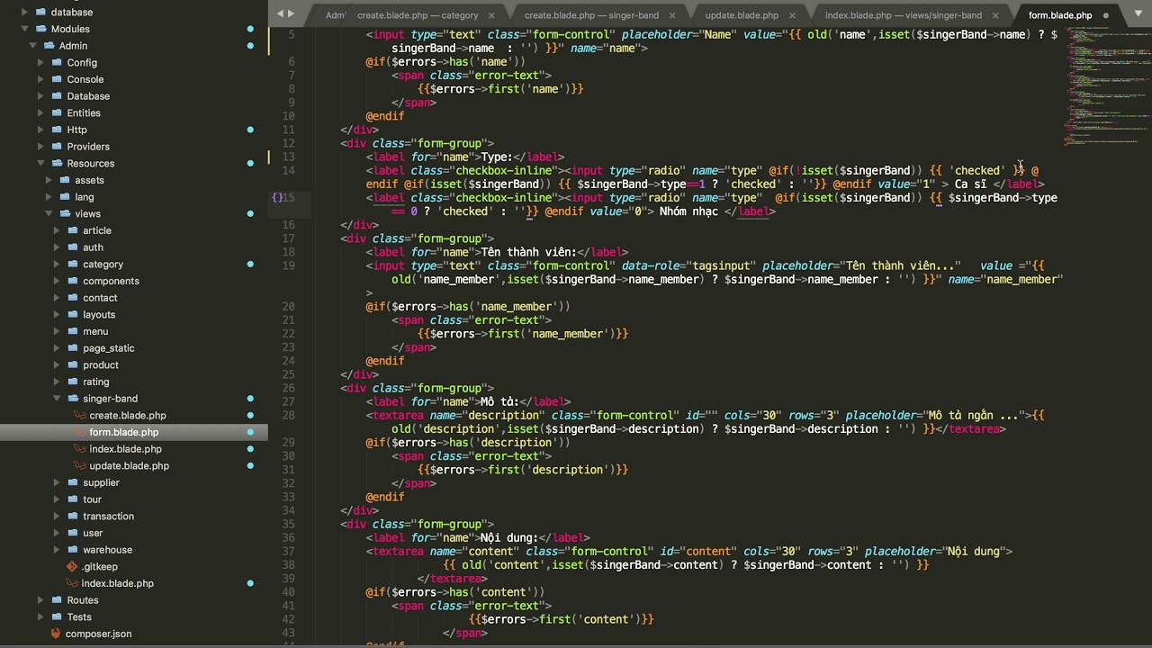
Task: Click line number 12 in the gutter
Action: 288,143
